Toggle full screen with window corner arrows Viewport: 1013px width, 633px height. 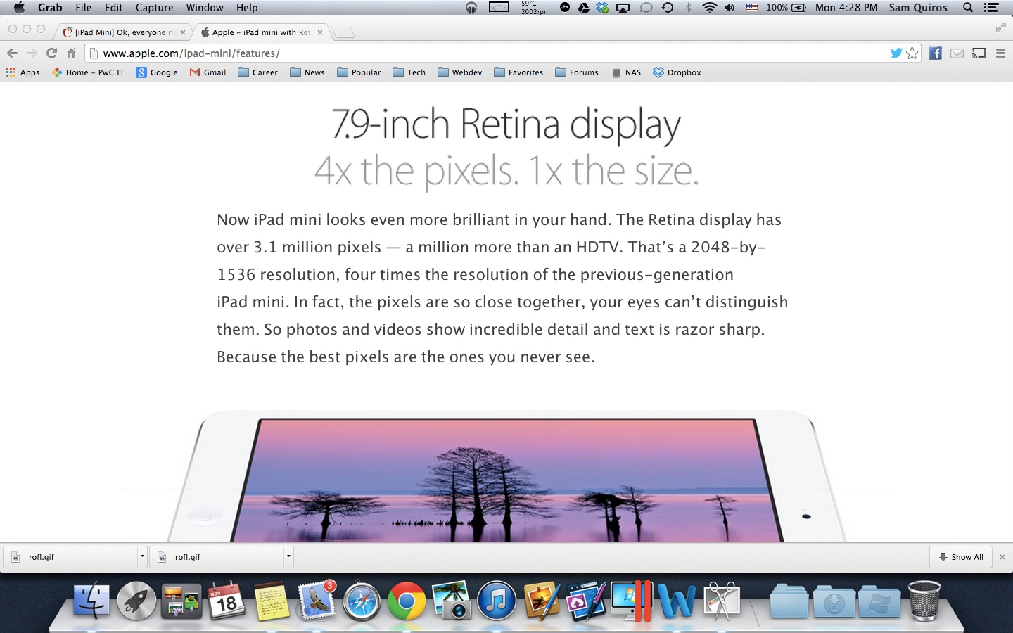click(1000, 27)
